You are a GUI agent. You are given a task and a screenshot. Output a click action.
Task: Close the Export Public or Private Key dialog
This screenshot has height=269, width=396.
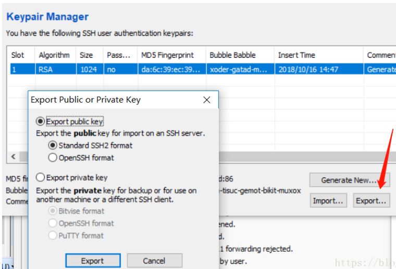click(x=207, y=100)
